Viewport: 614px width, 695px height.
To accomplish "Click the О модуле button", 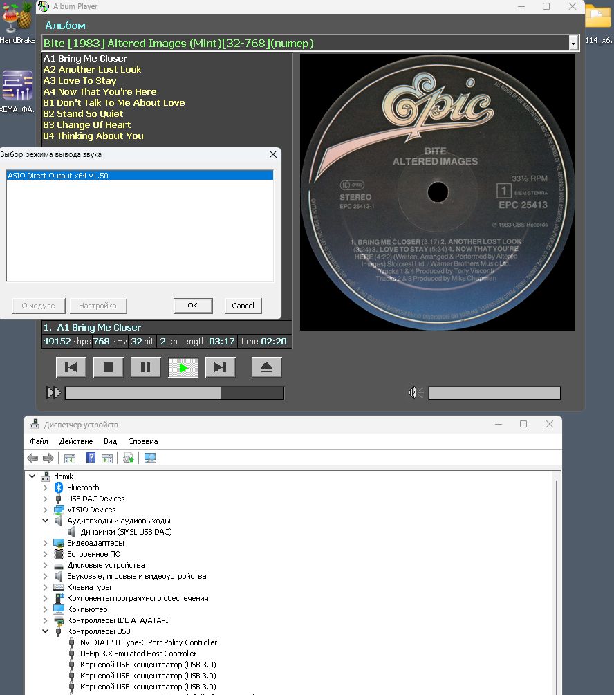I will click(x=39, y=306).
